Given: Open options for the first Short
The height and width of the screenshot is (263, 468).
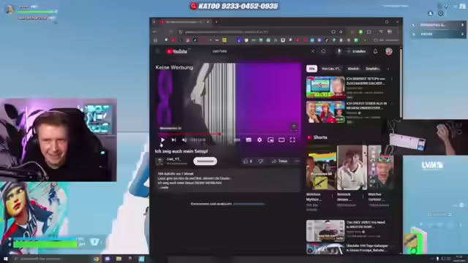Looking at the screenshot, I should (x=332, y=197).
